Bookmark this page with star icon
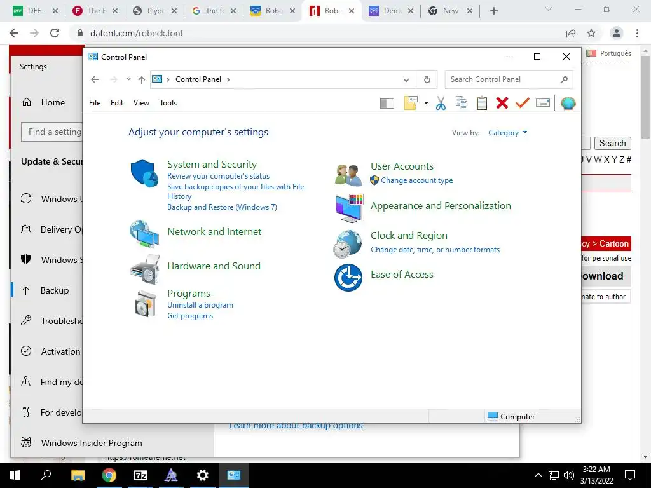651x488 pixels. (591, 33)
